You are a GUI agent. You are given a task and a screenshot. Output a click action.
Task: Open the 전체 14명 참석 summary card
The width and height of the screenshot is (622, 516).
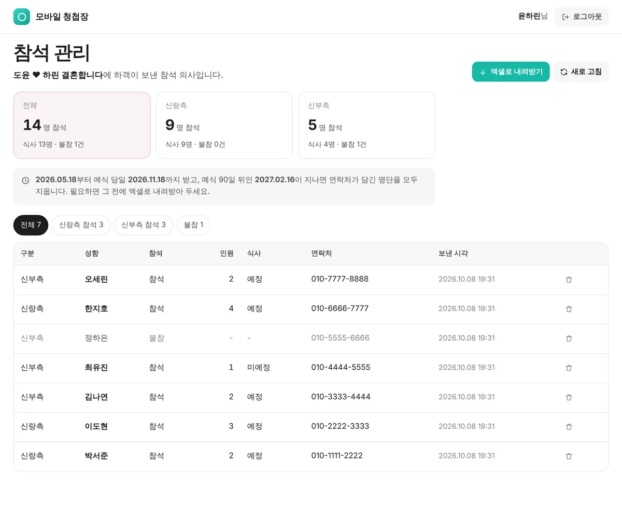[82, 125]
